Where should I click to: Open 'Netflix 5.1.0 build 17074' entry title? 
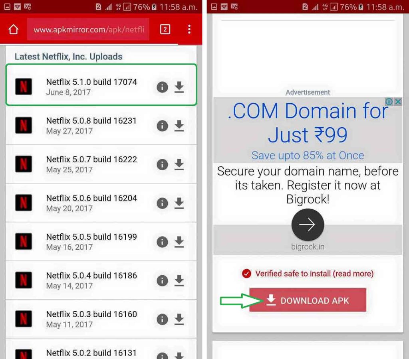[91, 82]
